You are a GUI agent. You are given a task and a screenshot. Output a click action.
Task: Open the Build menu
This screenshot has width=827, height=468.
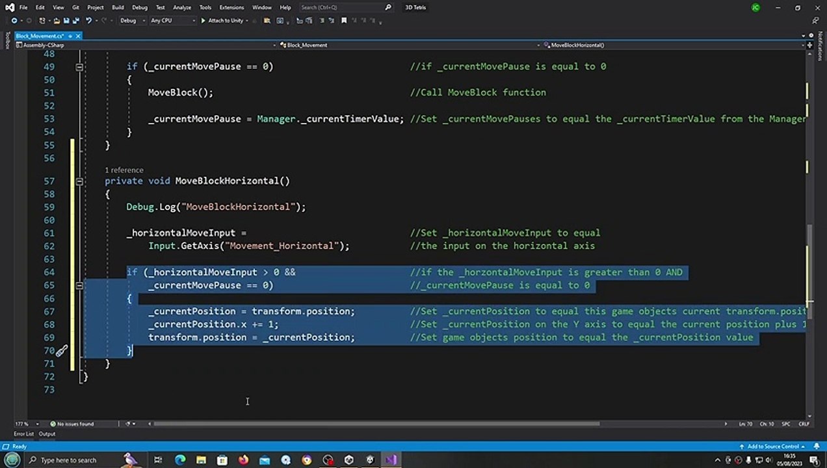click(x=118, y=7)
